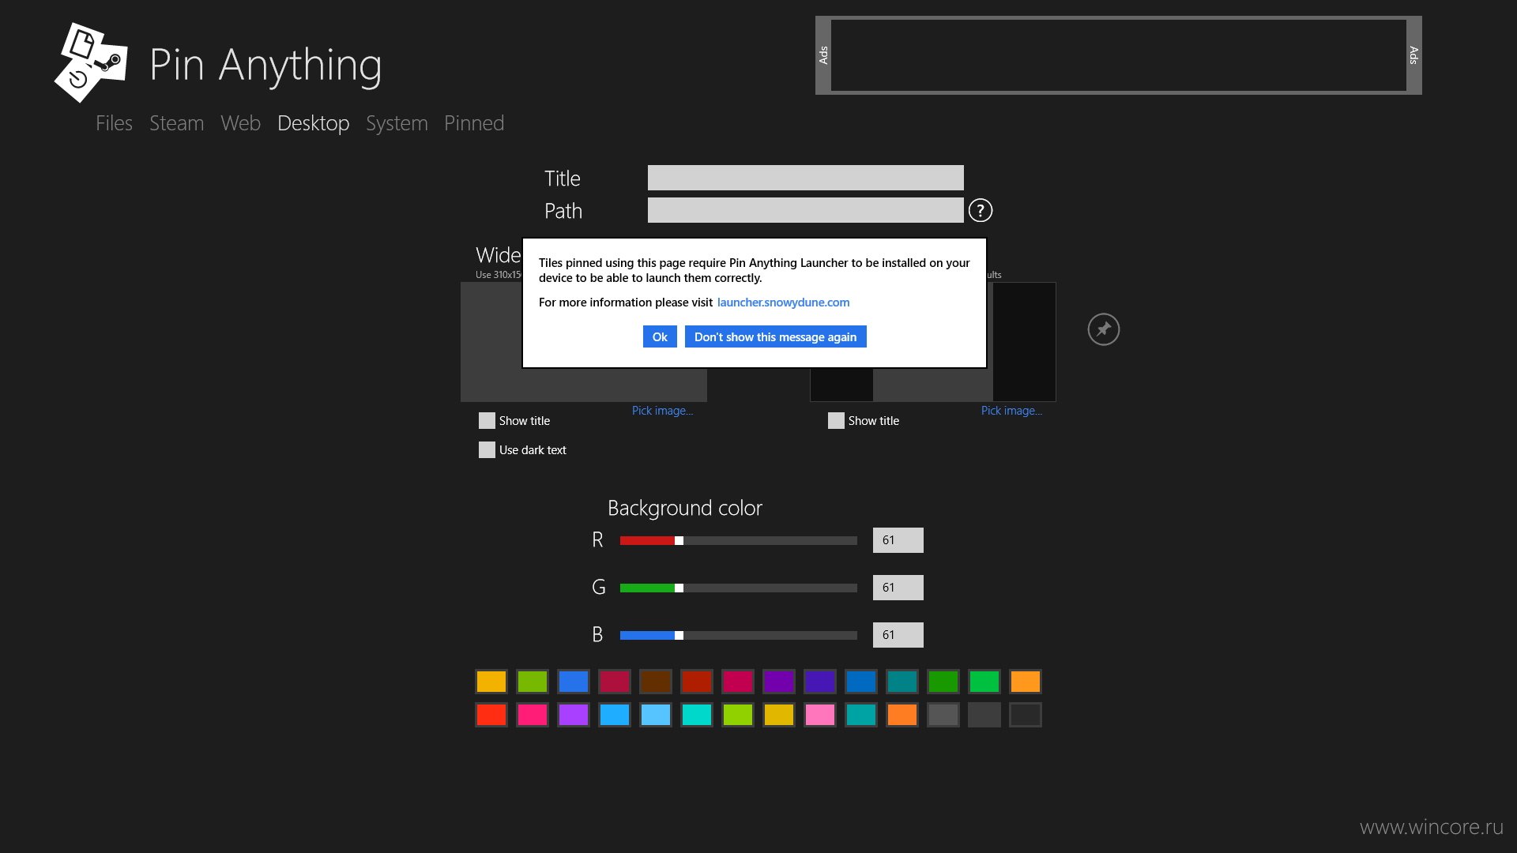Click the pin tile round icon
The image size is (1517, 853).
(x=1103, y=329)
